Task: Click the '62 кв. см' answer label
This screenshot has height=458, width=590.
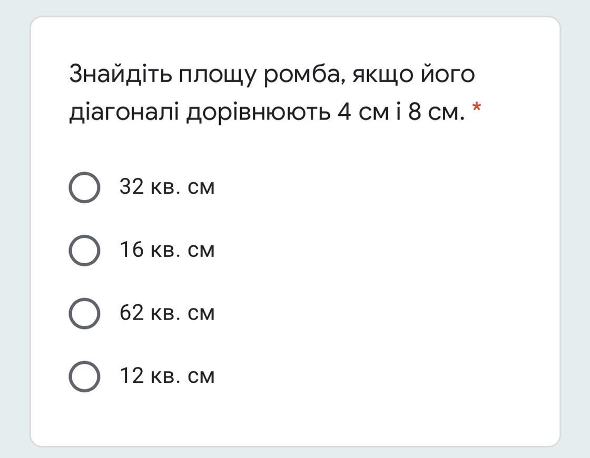Action: [x=167, y=313]
